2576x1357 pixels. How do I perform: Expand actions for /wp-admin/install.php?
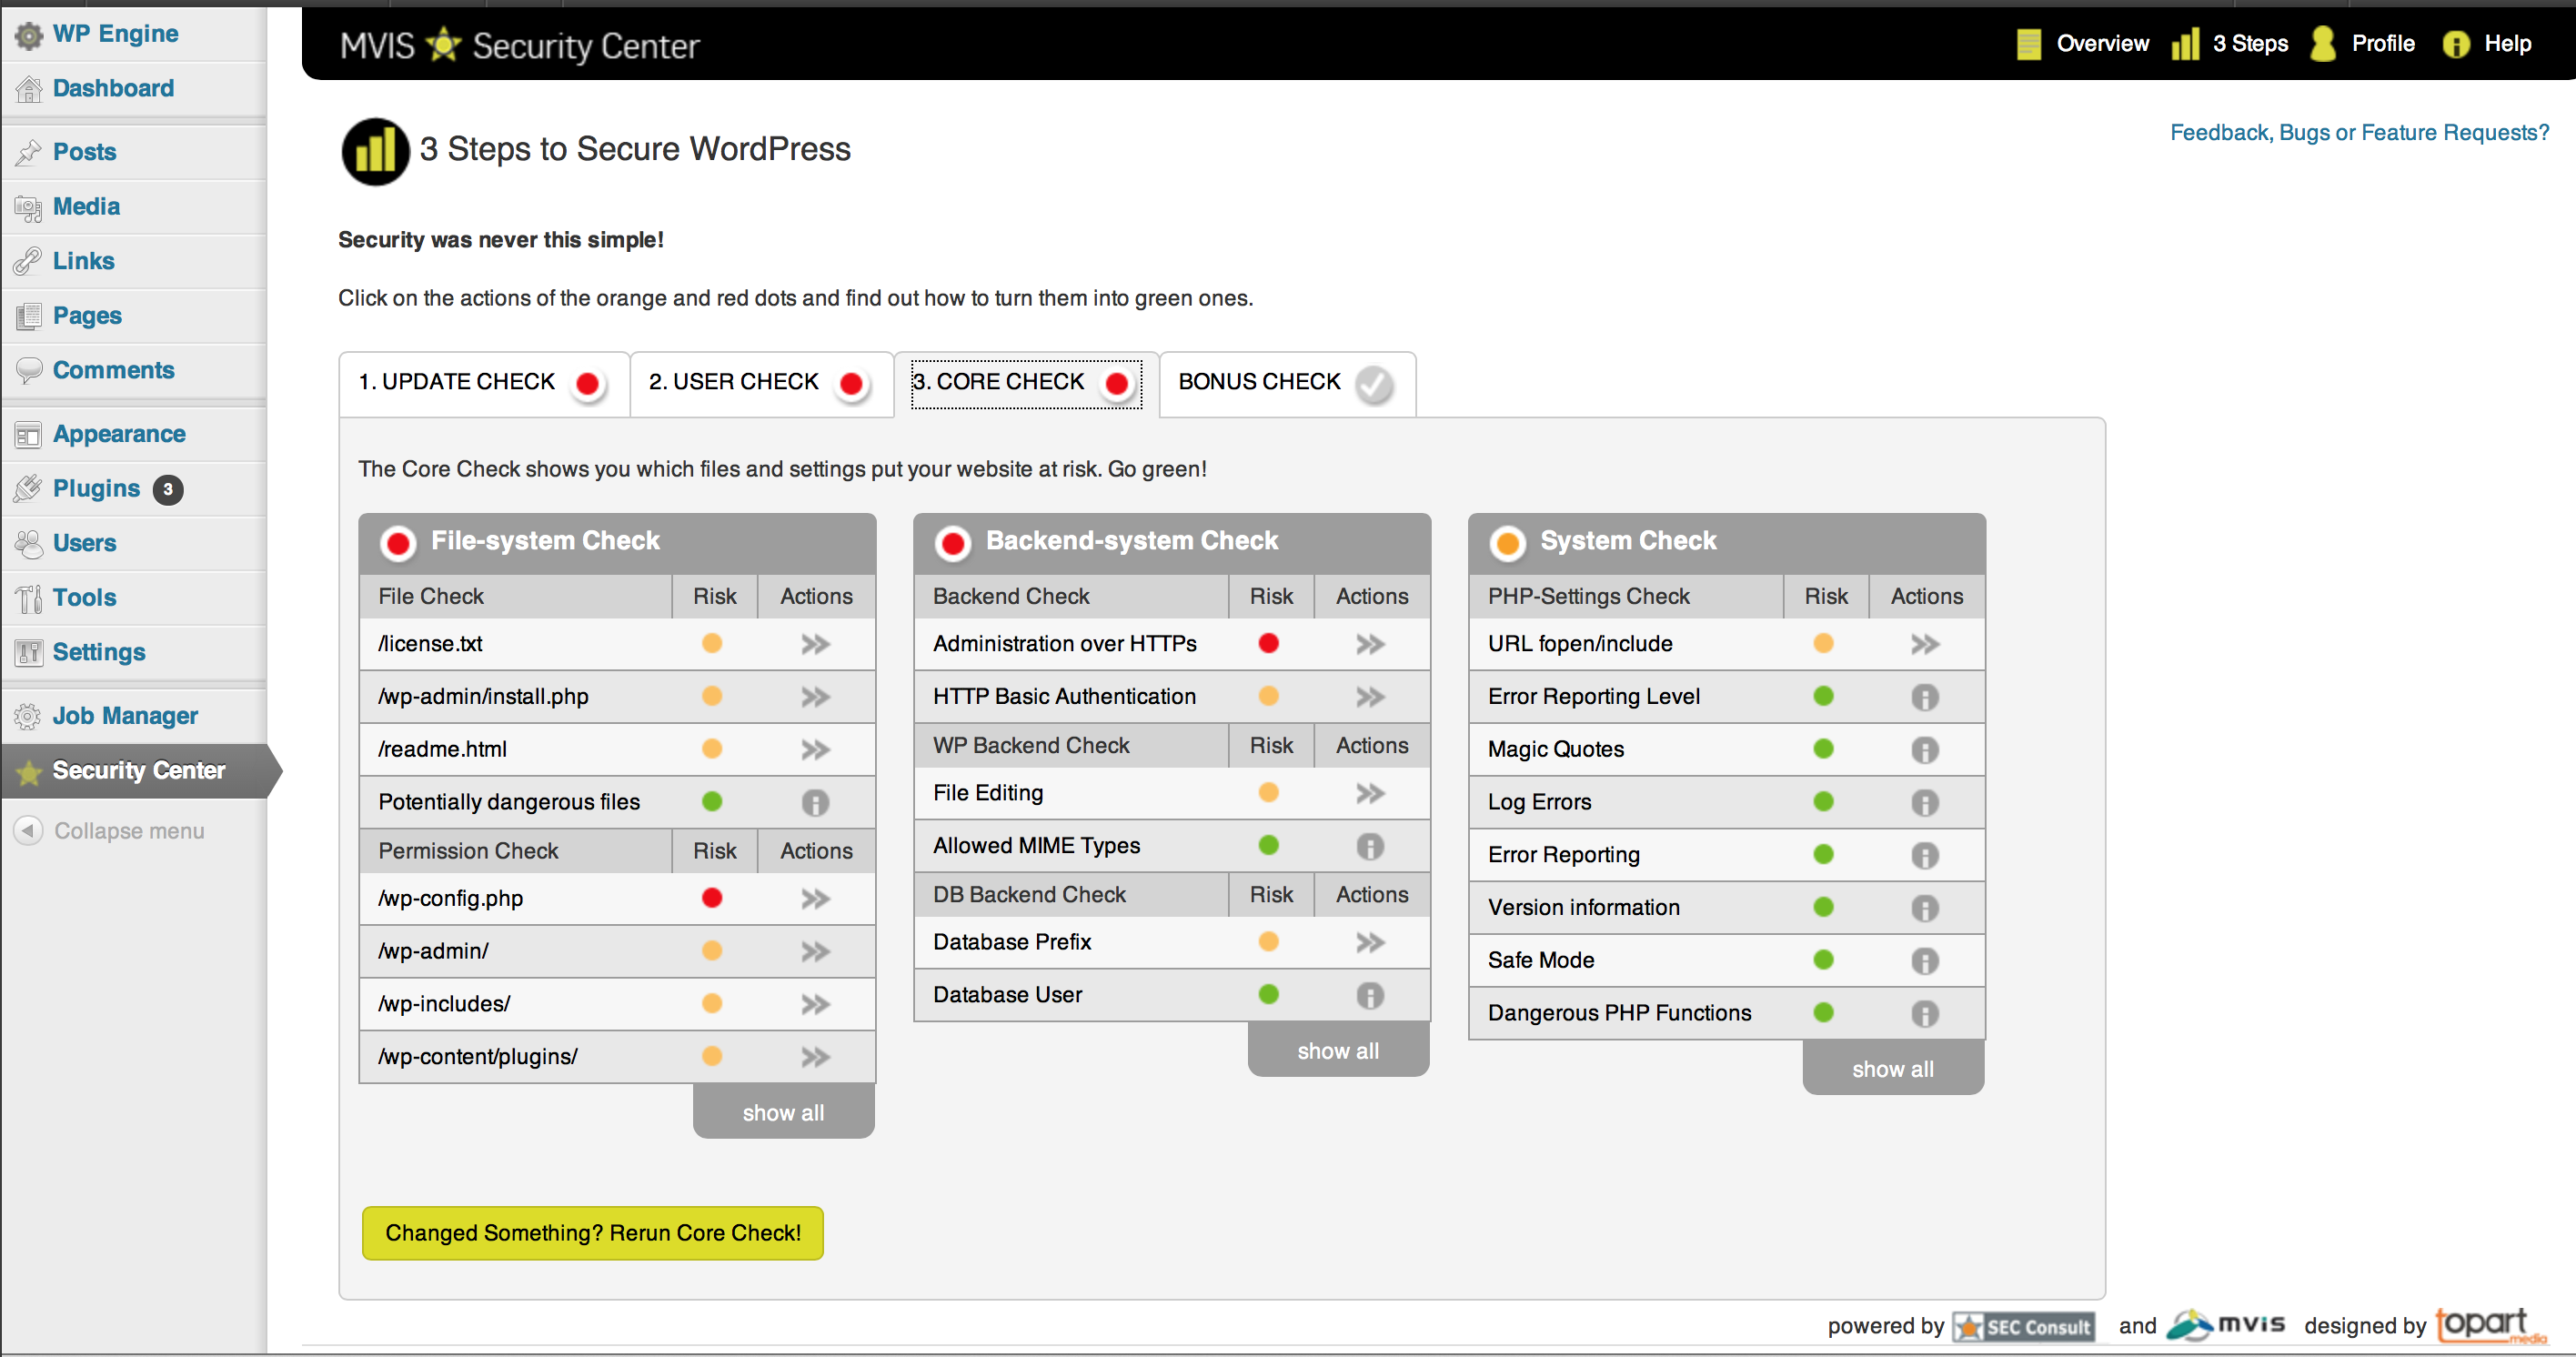[x=815, y=697]
